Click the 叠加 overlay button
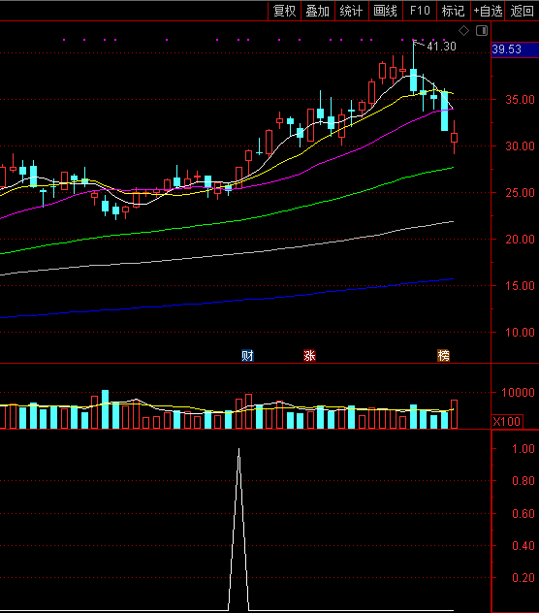This screenshot has height=613, width=539. click(x=318, y=11)
